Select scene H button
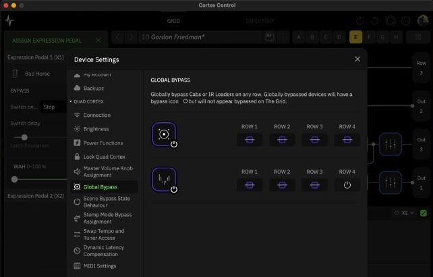The image size is (433, 277). 397,37
